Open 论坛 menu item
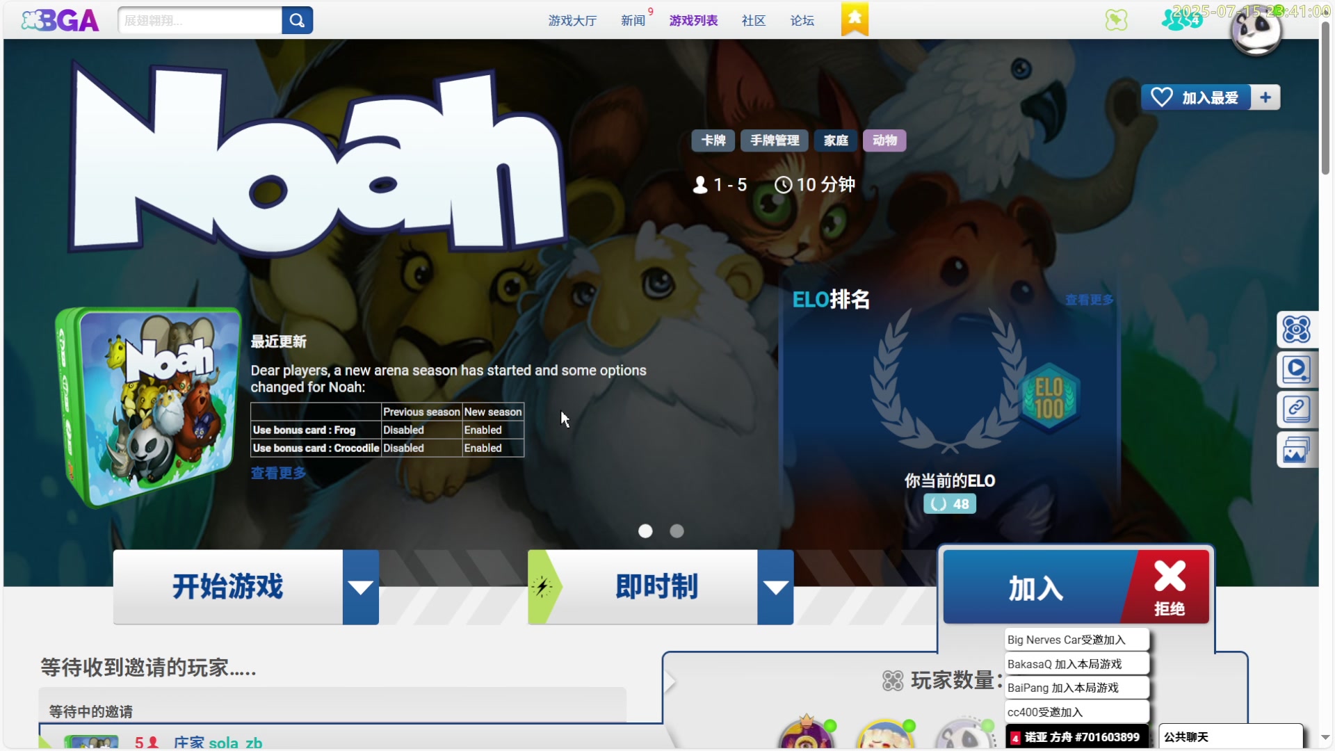 pos(802,21)
